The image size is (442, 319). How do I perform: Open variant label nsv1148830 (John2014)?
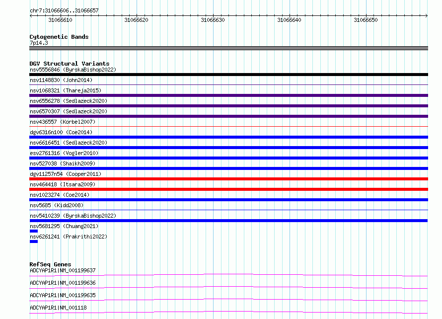(x=61, y=80)
